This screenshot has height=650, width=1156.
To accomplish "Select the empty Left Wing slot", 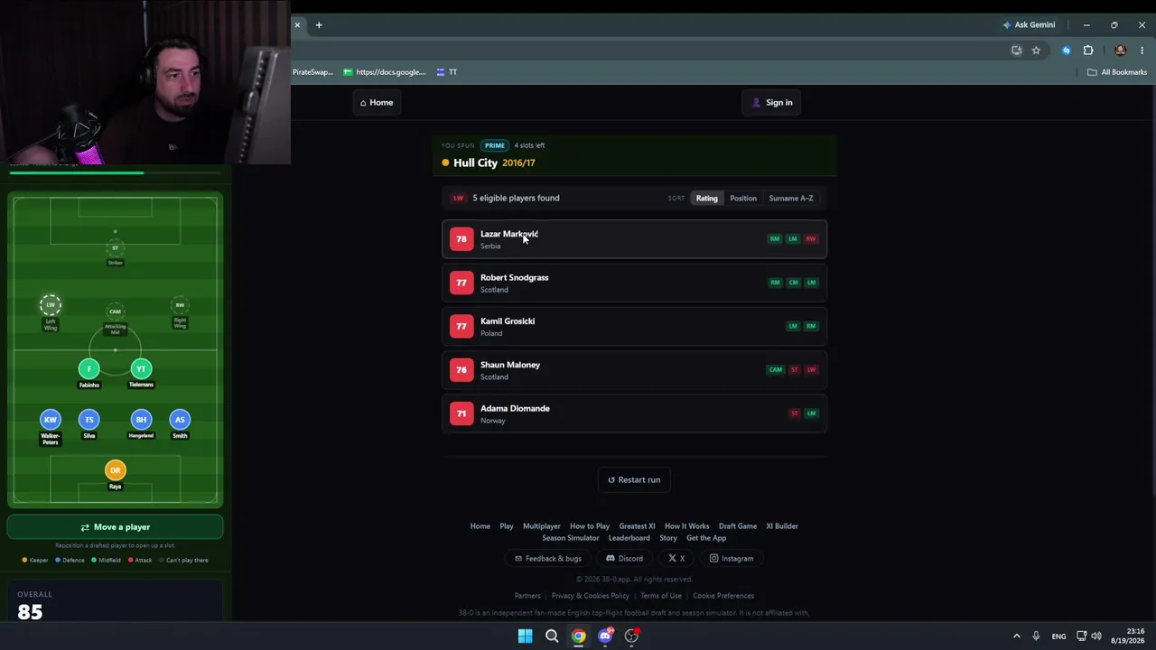I will (x=51, y=305).
